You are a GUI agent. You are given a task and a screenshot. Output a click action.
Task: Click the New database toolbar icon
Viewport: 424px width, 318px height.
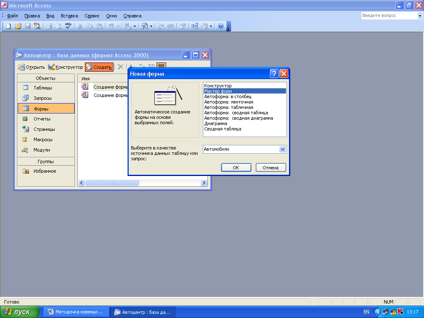click(x=9, y=26)
